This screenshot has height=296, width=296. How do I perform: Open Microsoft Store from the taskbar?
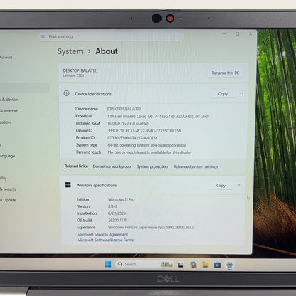click(x=217, y=265)
